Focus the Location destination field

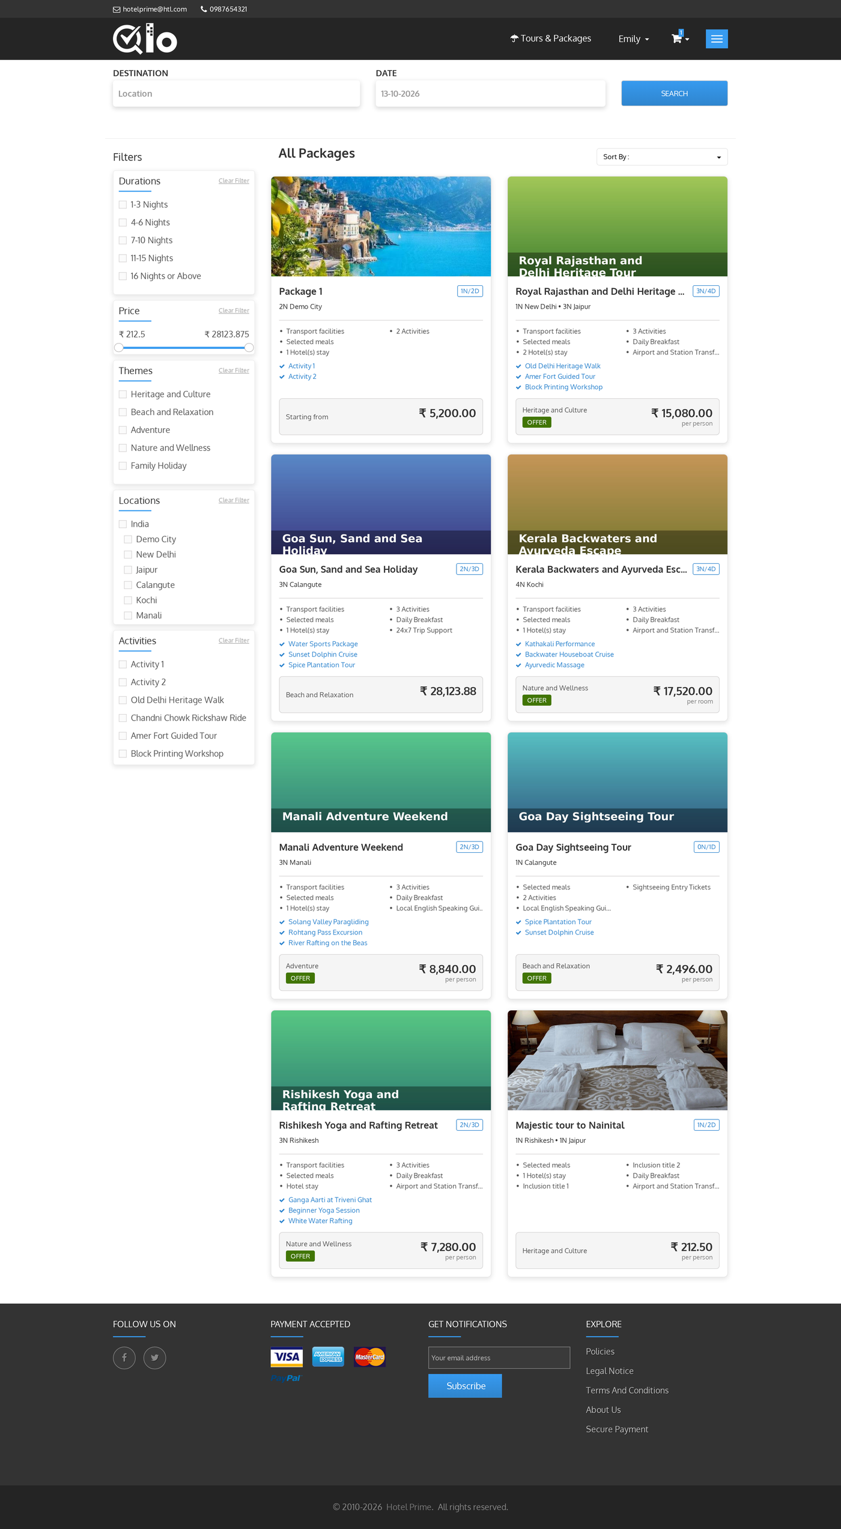click(236, 94)
